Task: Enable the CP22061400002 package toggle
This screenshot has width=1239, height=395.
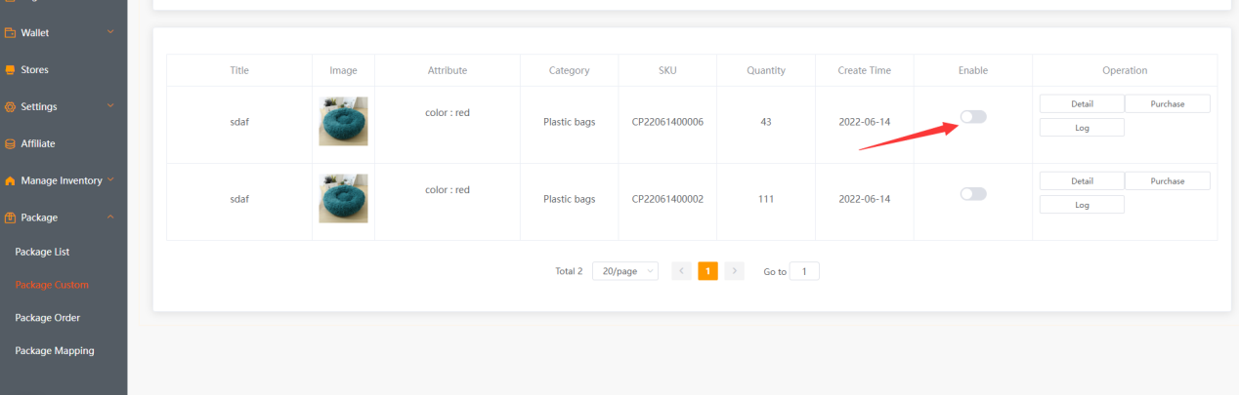Action: tap(973, 194)
